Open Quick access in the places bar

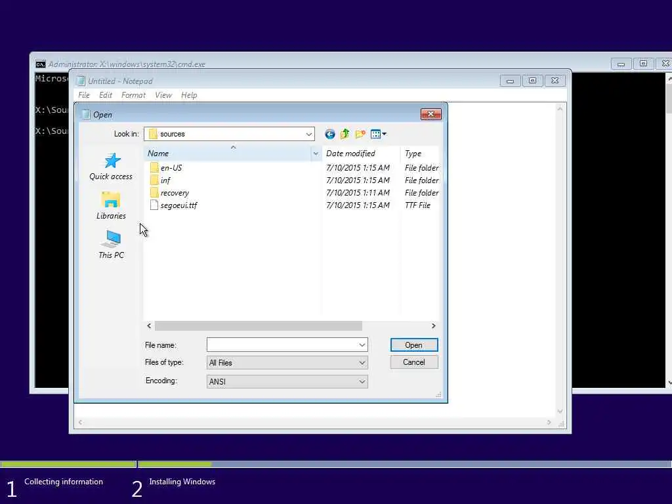(111, 166)
